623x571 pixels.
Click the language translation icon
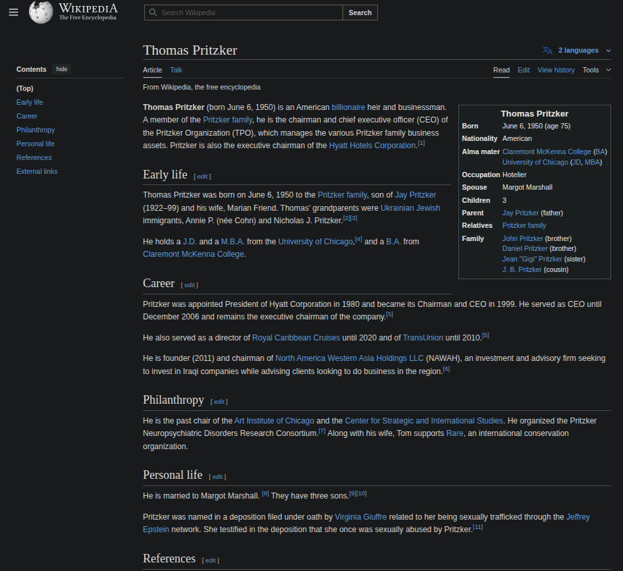pyautogui.click(x=547, y=51)
